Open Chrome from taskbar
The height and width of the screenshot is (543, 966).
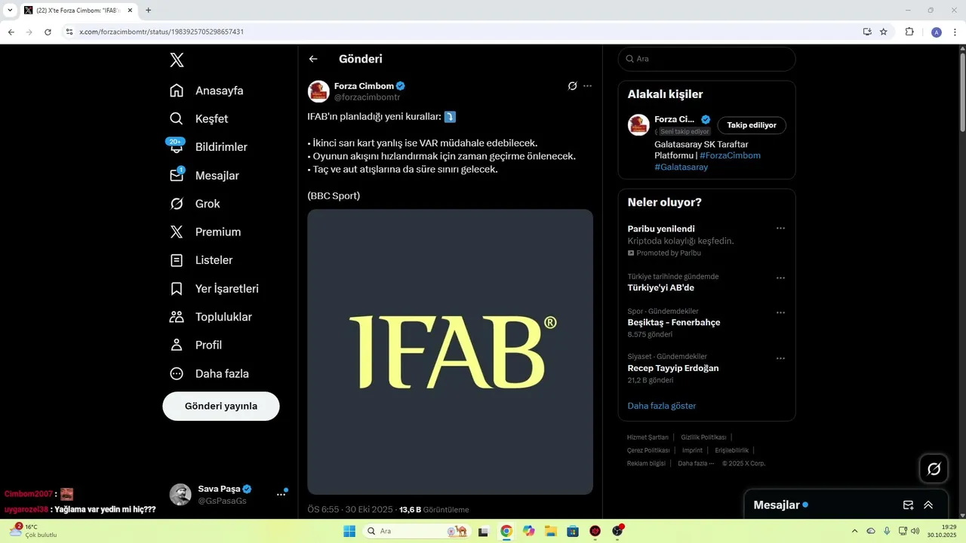(x=506, y=531)
